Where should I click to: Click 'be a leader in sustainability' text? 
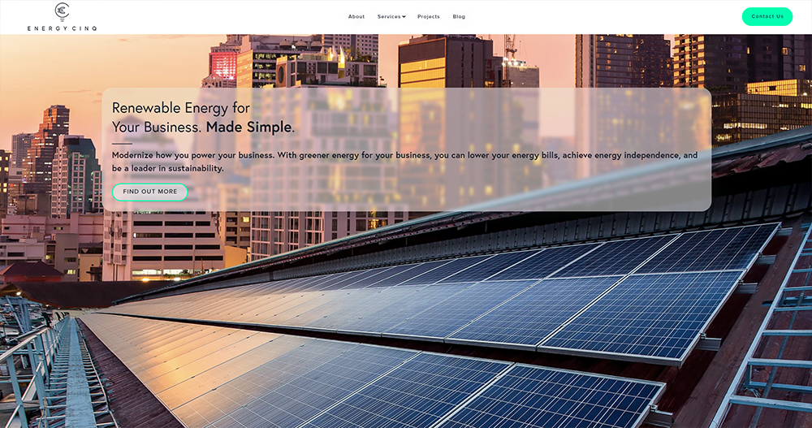pyautogui.click(x=167, y=168)
